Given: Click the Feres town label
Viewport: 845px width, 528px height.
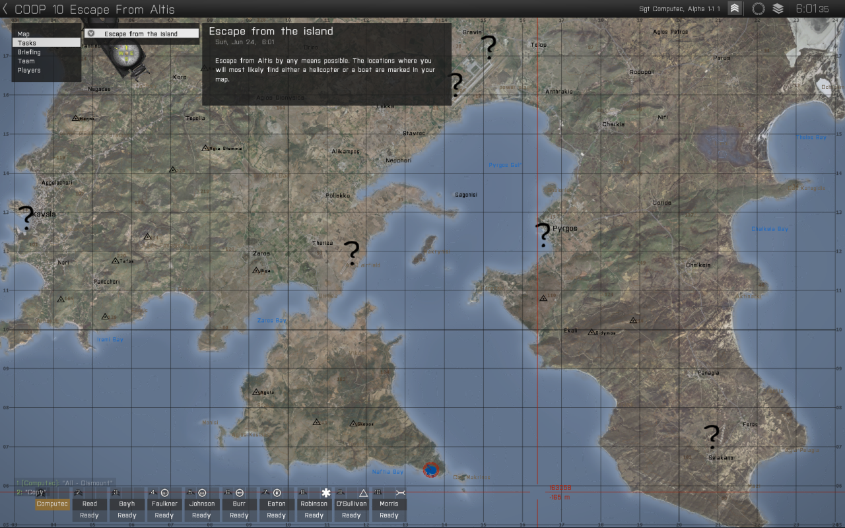Looking at the screenshot, I should point(750,424).
